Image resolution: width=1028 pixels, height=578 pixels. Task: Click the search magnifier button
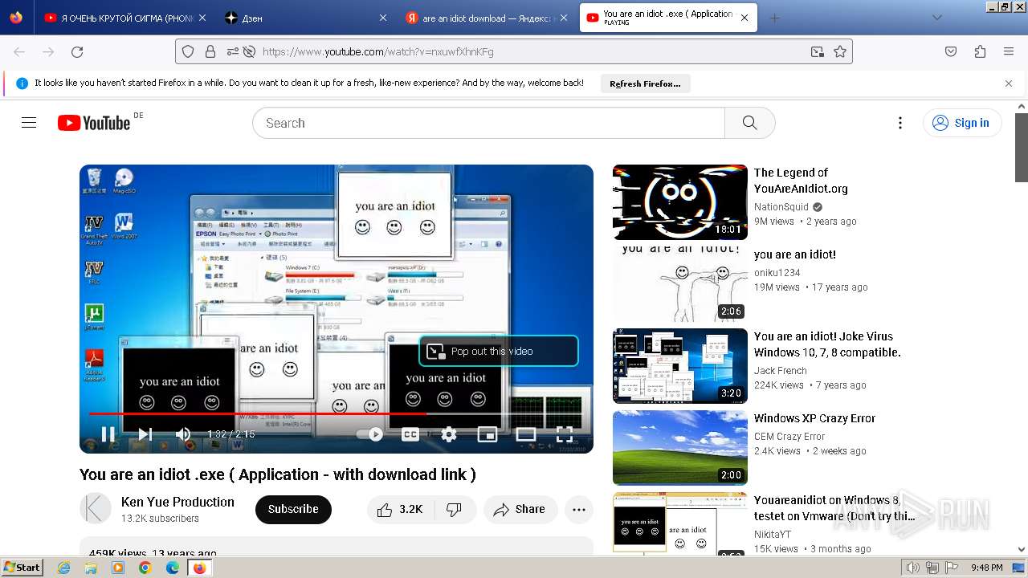[750, 123]
